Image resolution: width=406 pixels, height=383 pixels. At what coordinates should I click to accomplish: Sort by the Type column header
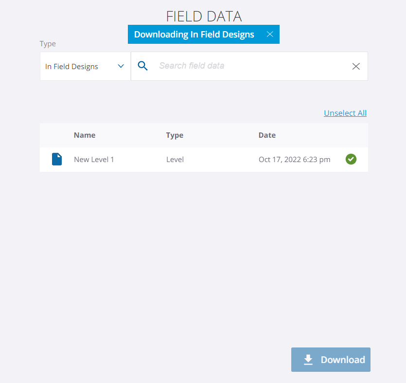(175, 135)
